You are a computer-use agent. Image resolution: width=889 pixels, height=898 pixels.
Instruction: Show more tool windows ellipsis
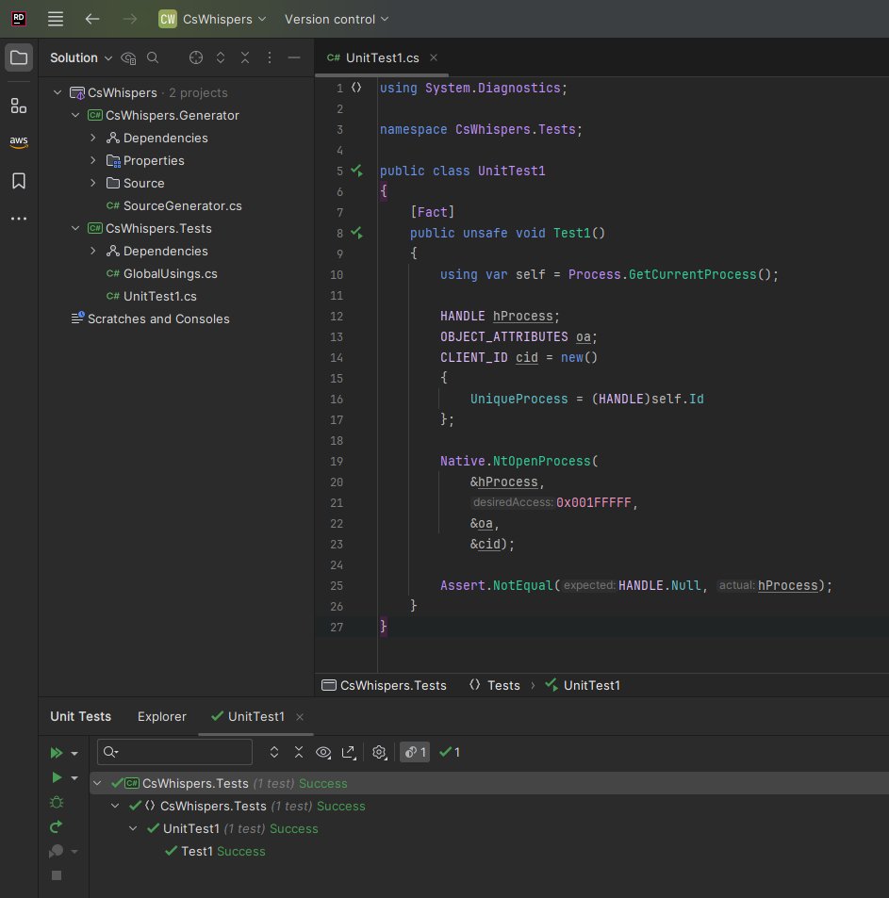[19, 219]
